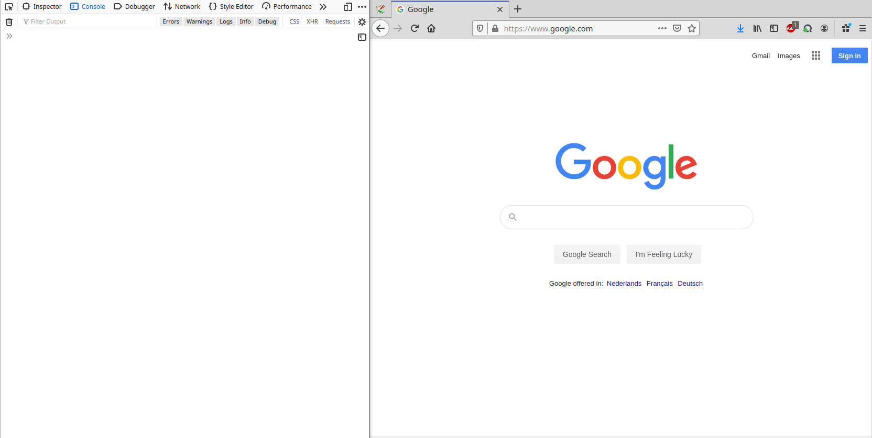Image resolution: width=872 pixels, height=438 pixels.
Task: Go to the home page icon
Action: 431,28
